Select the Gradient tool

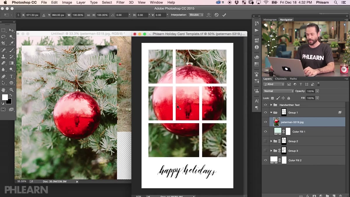(x=11, y=63)
